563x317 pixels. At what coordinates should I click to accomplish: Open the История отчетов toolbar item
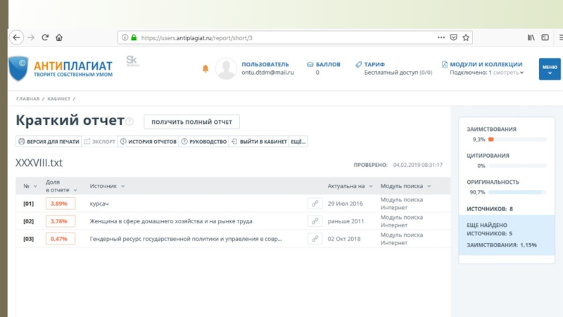(x=148, y=142)
